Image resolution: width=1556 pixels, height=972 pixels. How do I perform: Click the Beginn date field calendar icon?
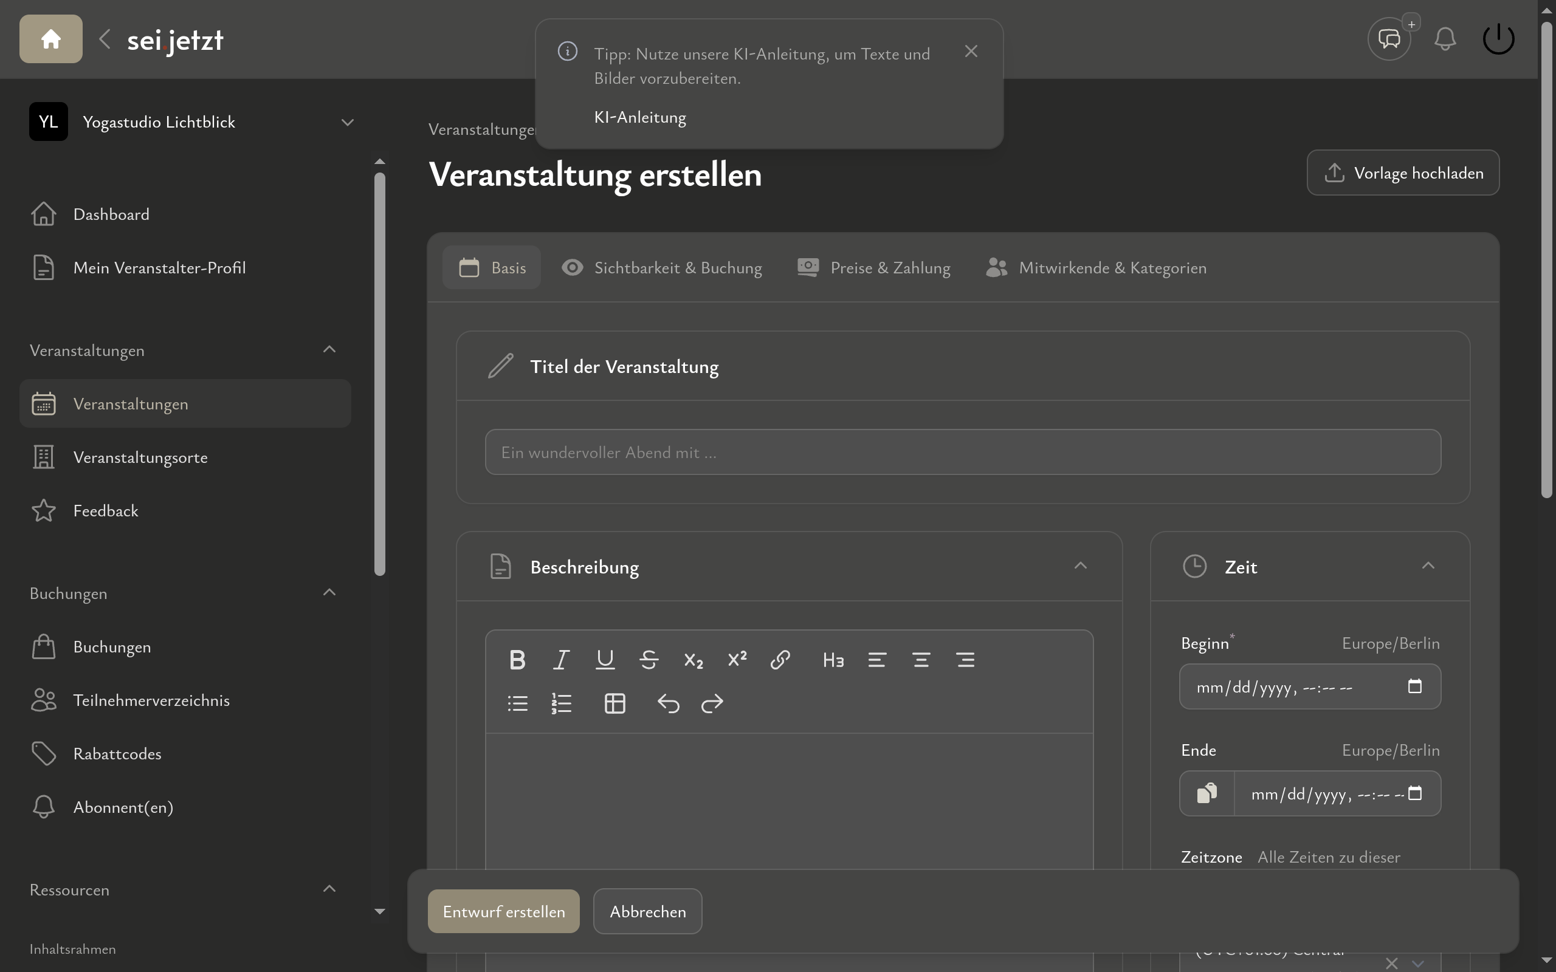click(x=1414, y=686)
